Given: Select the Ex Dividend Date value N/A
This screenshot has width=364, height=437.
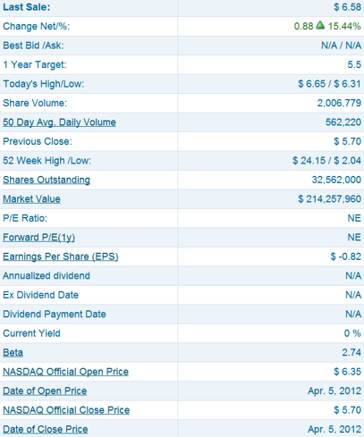Looking at the screenshot, I should [x=353, y=295].
